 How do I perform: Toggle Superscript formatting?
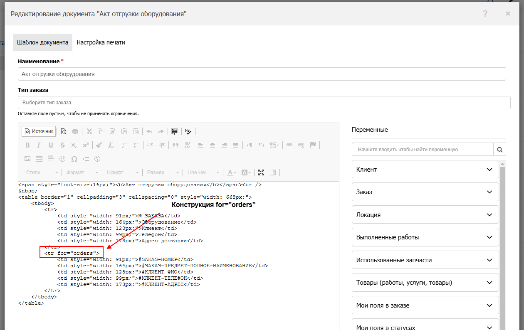86,145
